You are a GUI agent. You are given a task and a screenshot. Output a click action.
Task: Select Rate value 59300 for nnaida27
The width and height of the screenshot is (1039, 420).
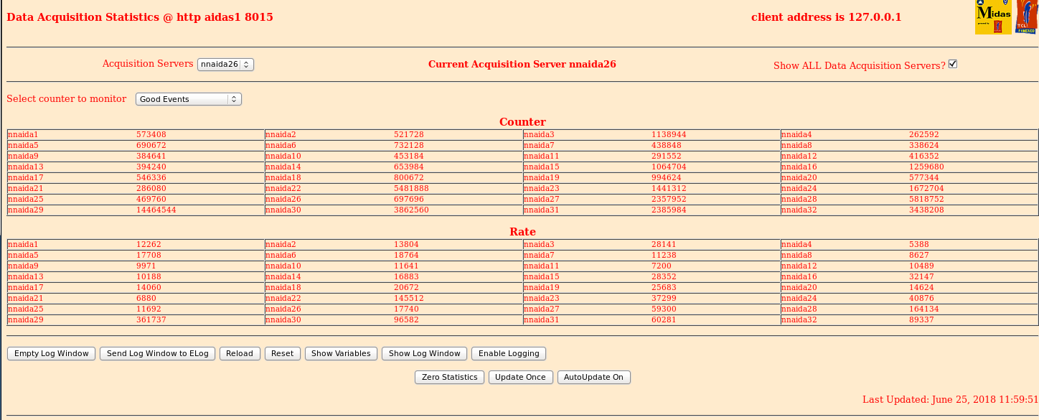[x=664, y=309]
